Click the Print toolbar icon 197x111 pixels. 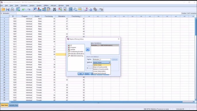tap(12, 9)
